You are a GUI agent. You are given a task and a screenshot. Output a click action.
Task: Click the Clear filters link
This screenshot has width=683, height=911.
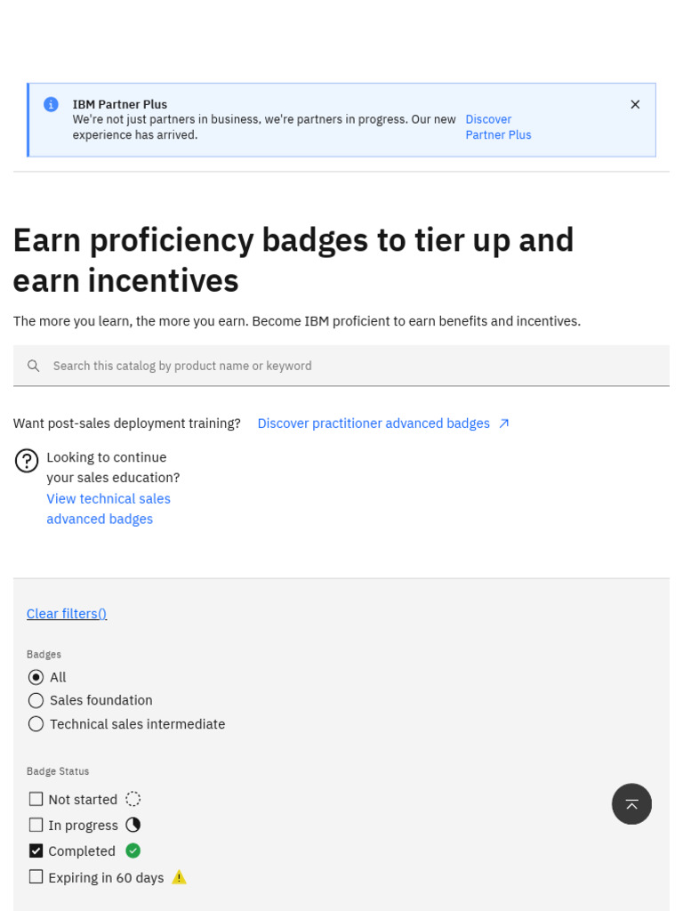67,614
